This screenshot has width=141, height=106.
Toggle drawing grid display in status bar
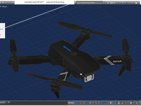[x=77, y=103]
